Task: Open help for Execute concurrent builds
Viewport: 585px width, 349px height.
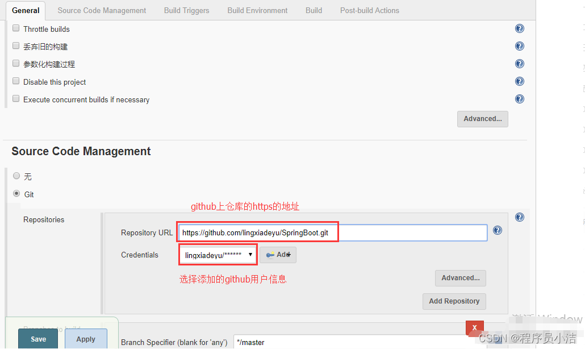Action: pos(519,99)
